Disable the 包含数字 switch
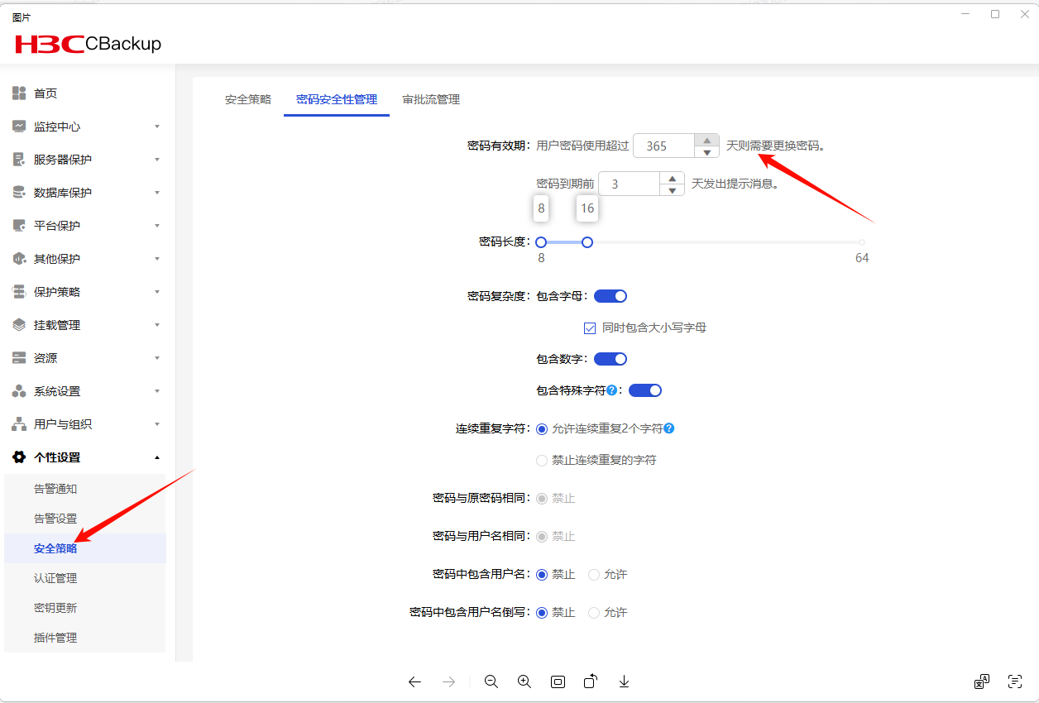 point(610,359)
